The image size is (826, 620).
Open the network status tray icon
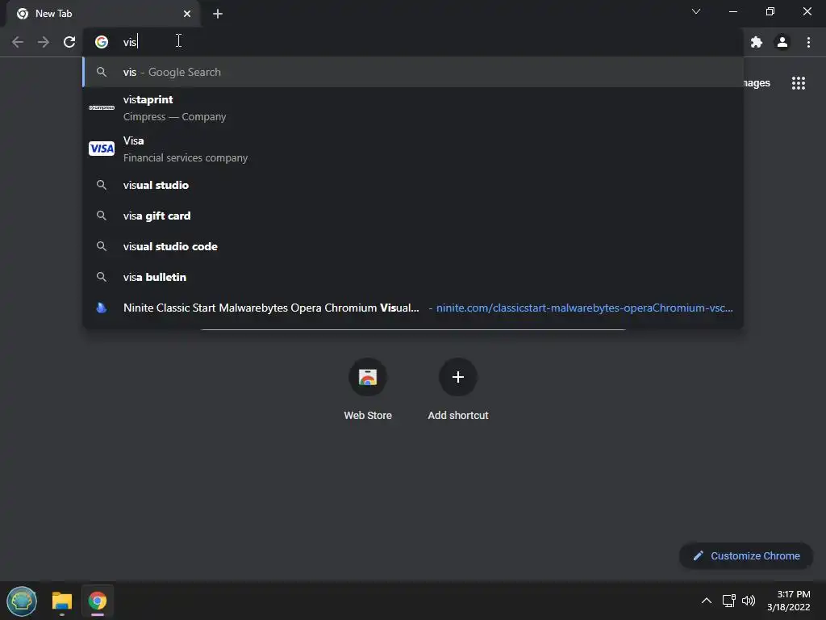[x=729, y=601]
